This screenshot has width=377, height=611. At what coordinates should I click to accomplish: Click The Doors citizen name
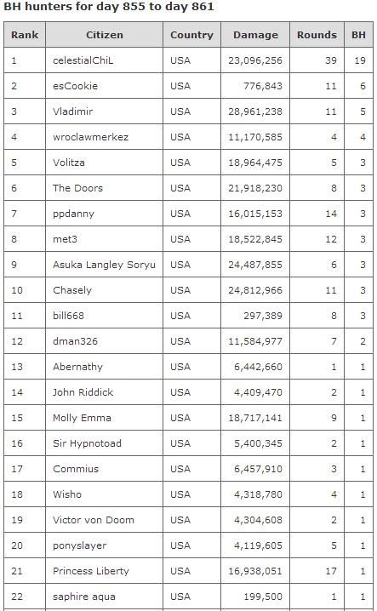point(77,188)
